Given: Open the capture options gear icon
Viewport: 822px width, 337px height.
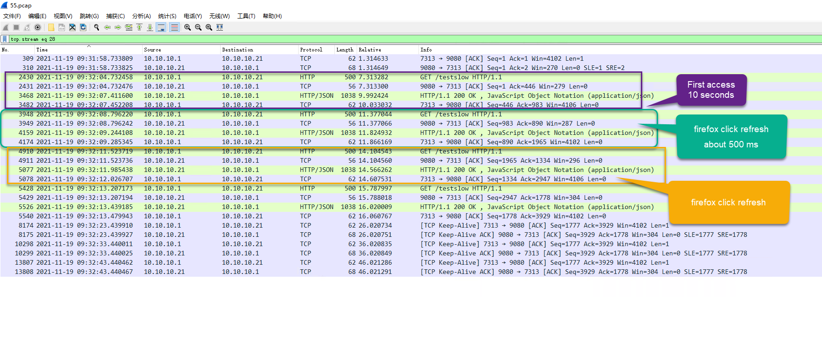Looking at the screenshot, I should 38,27.
